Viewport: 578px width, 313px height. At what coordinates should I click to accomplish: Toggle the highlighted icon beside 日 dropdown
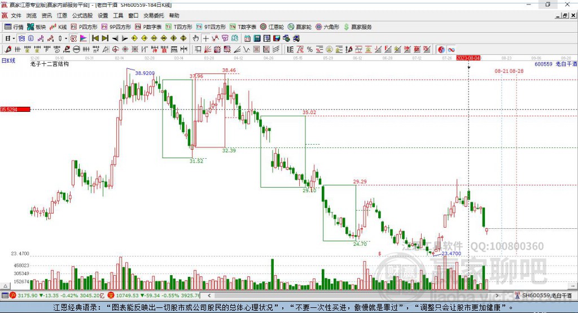22,38
